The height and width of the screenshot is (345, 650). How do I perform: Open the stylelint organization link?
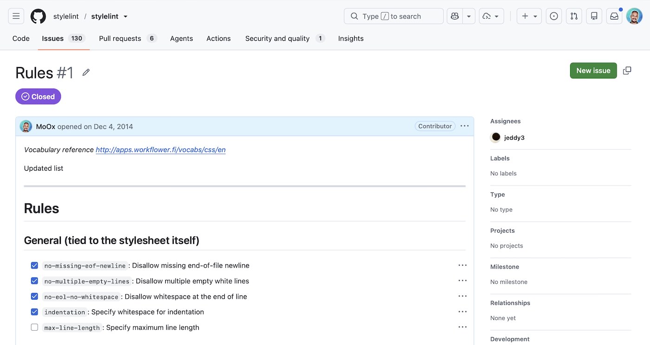coord(66,16)
